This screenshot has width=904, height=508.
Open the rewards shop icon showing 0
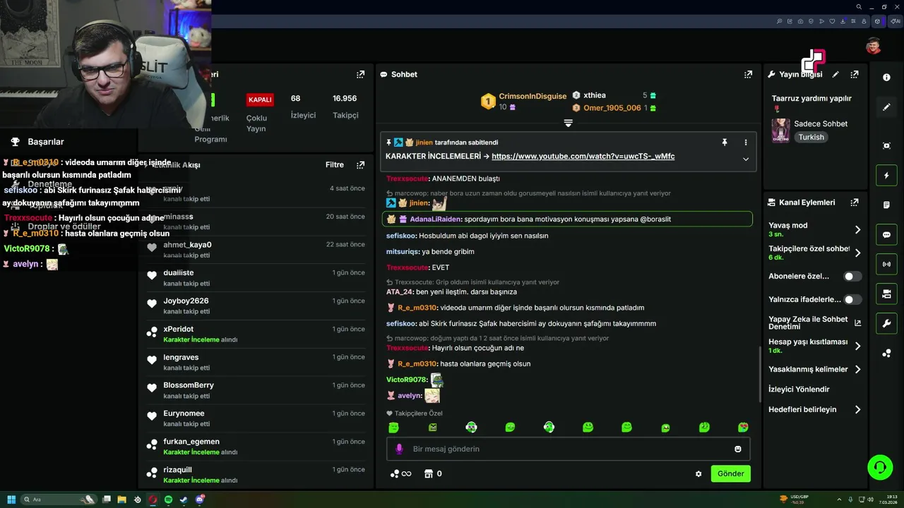click(433, 474)
